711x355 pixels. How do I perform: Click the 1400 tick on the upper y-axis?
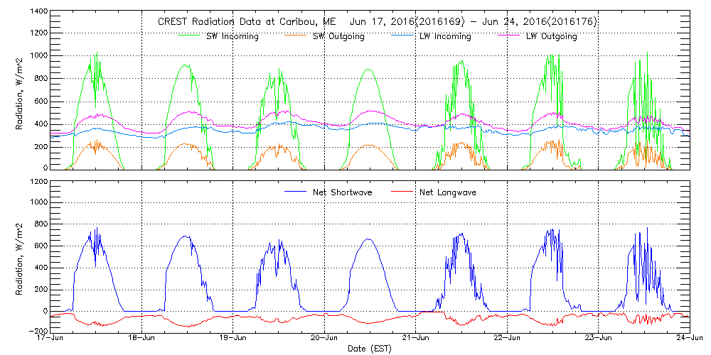[x=38, y=13]
